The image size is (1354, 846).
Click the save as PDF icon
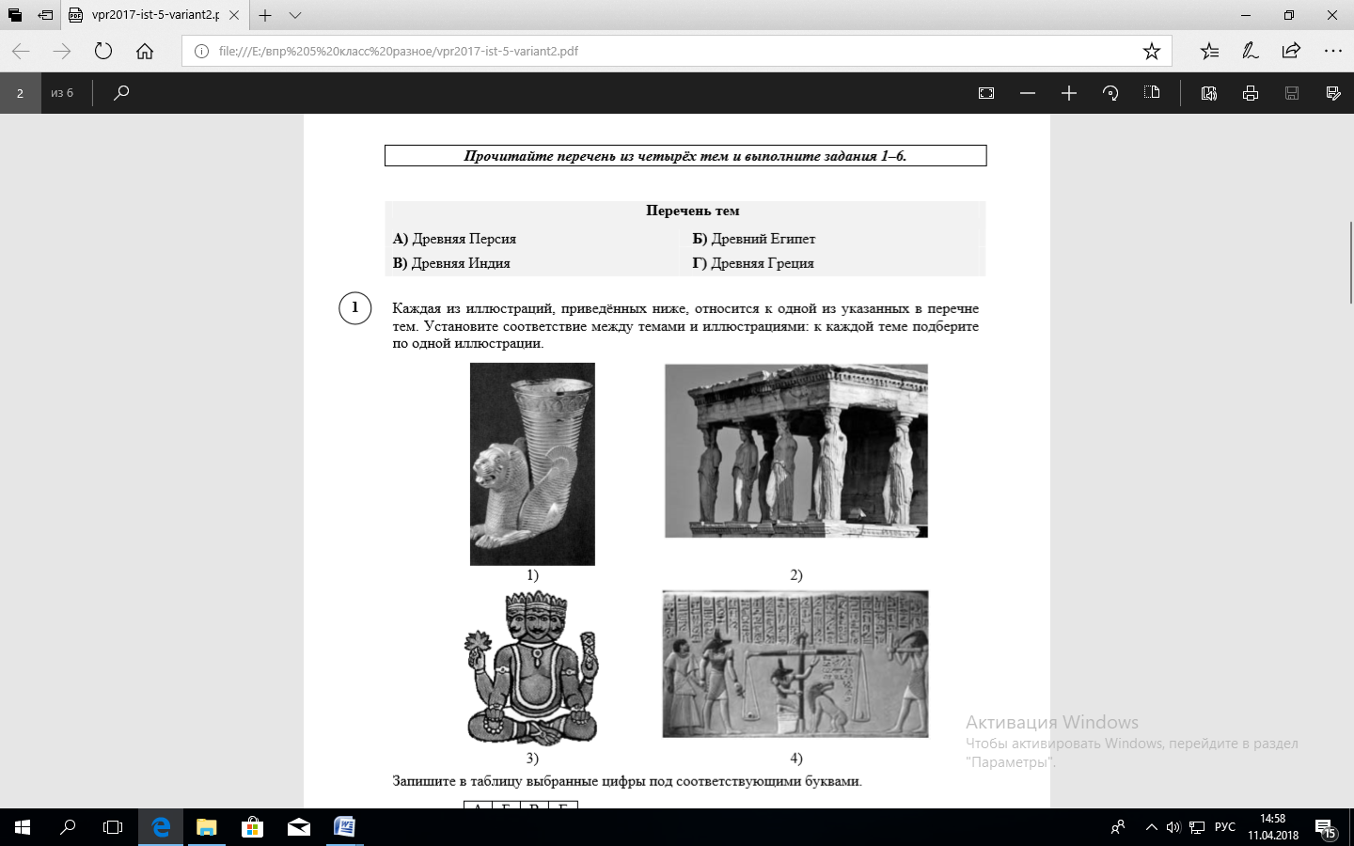point(1333,93)
